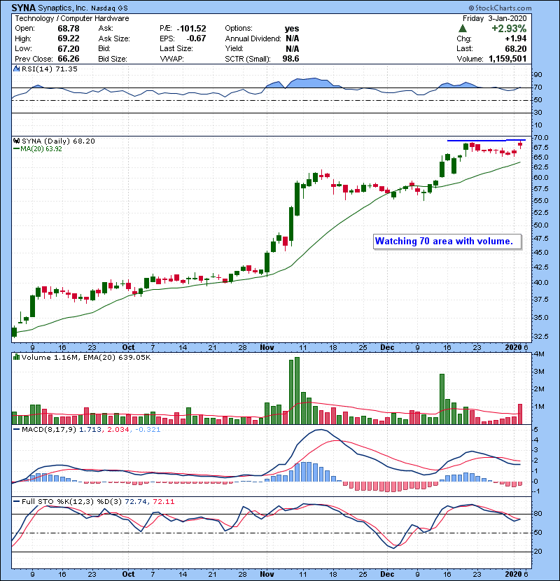Click the MACD histogram value -0.321
The height and width of the screenshot is (581, 560).
[148, 430]
